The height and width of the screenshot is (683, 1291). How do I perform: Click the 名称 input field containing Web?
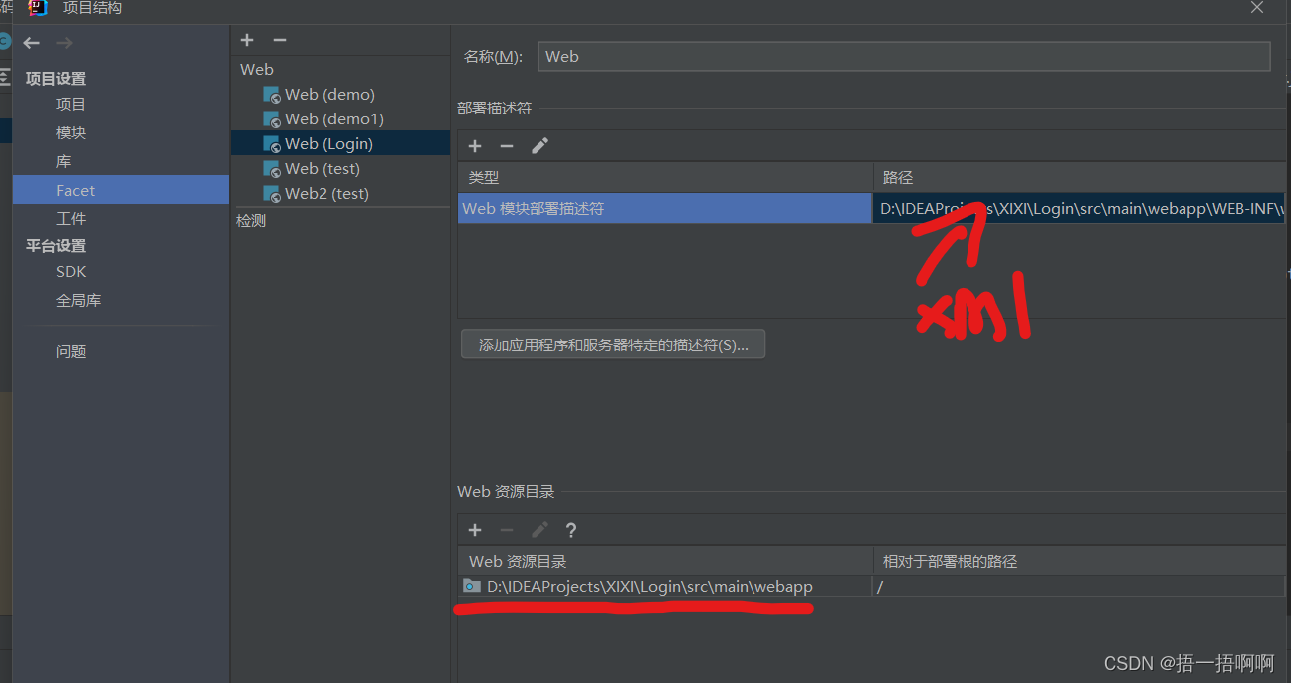click(904, 57)
